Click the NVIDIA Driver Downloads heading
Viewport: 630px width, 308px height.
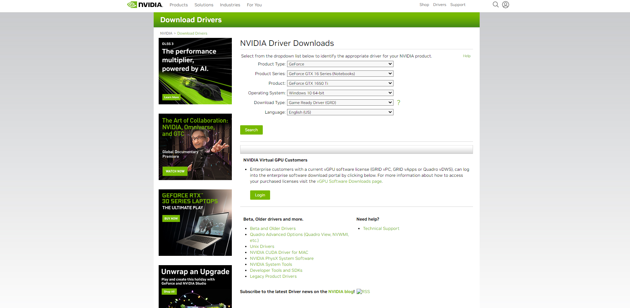(287, 43)
